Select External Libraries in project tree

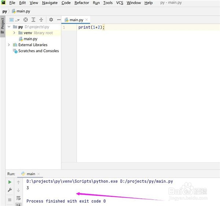(30, 45)
